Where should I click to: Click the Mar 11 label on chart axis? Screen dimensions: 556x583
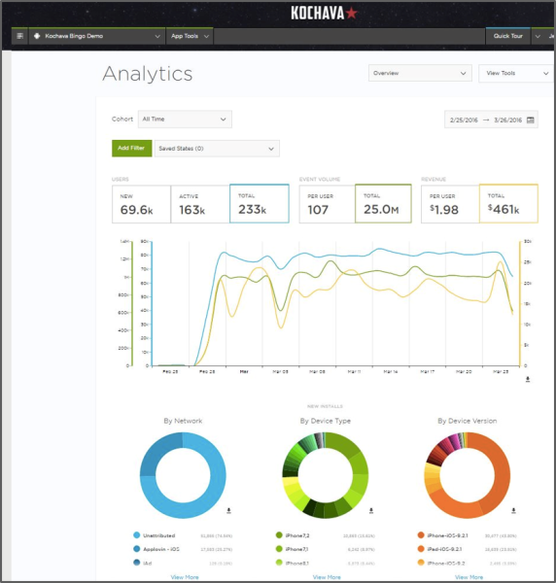coord(354,371)
